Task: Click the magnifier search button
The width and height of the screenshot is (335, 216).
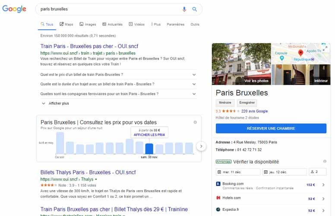Action: click(x=194, y=9)
